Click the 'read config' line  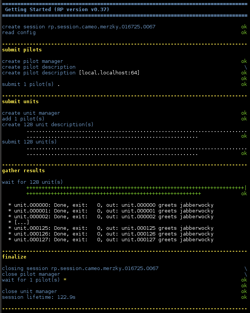[19, 33]
